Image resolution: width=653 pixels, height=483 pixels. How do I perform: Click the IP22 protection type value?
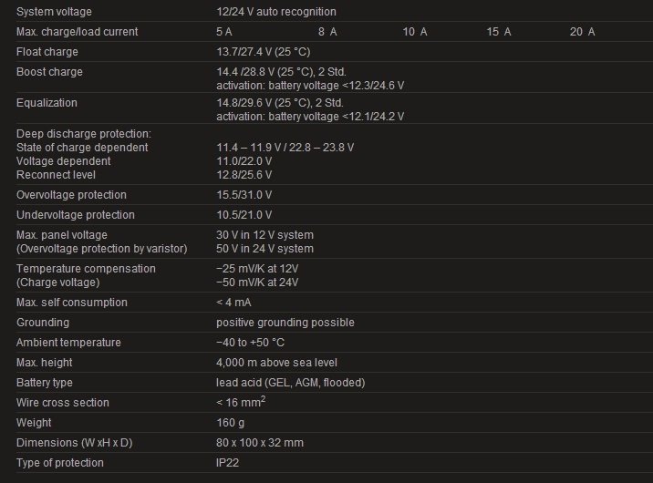pos(227,463)
